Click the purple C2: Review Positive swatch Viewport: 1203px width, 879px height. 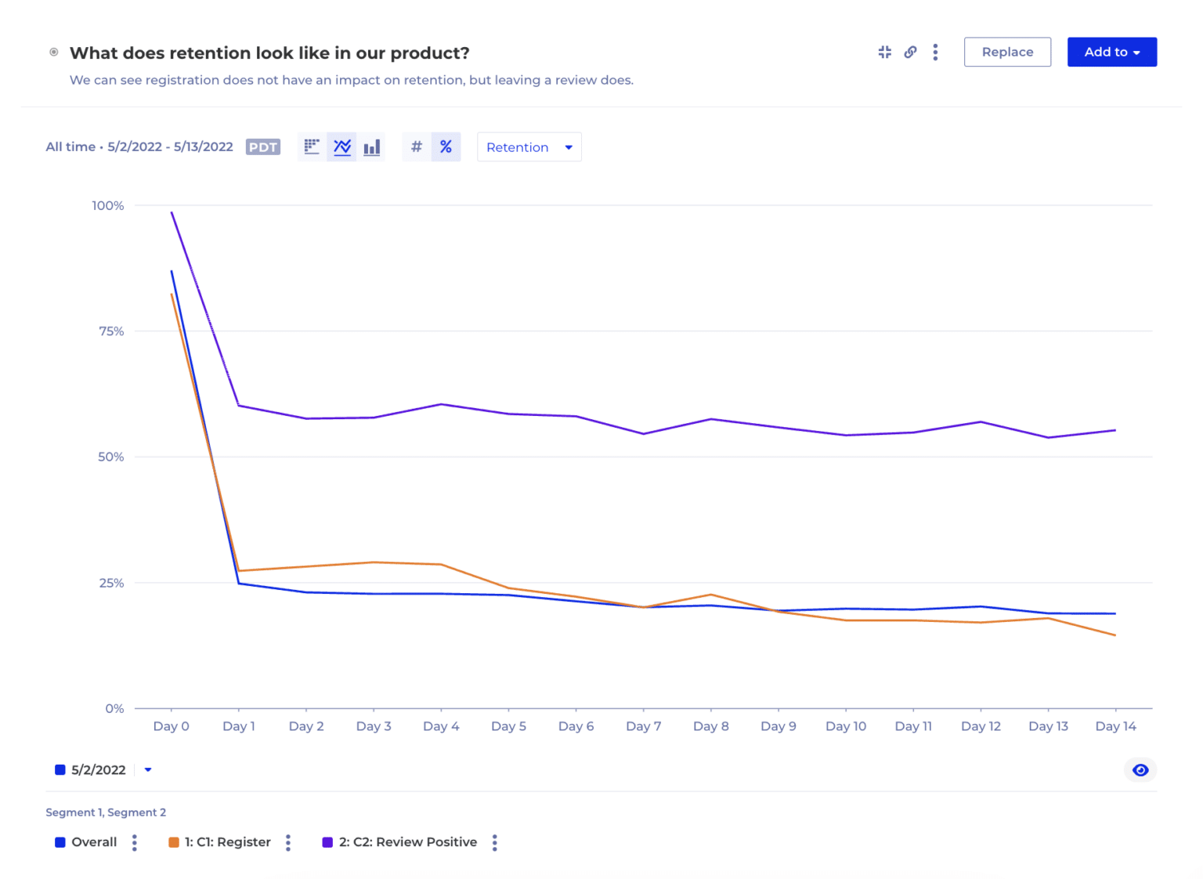(x=327, y=842)
